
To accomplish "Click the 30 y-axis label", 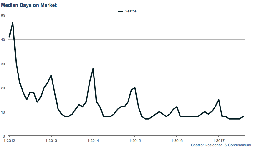I will point(3,64).
